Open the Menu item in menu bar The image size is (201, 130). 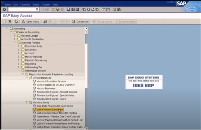8,5
